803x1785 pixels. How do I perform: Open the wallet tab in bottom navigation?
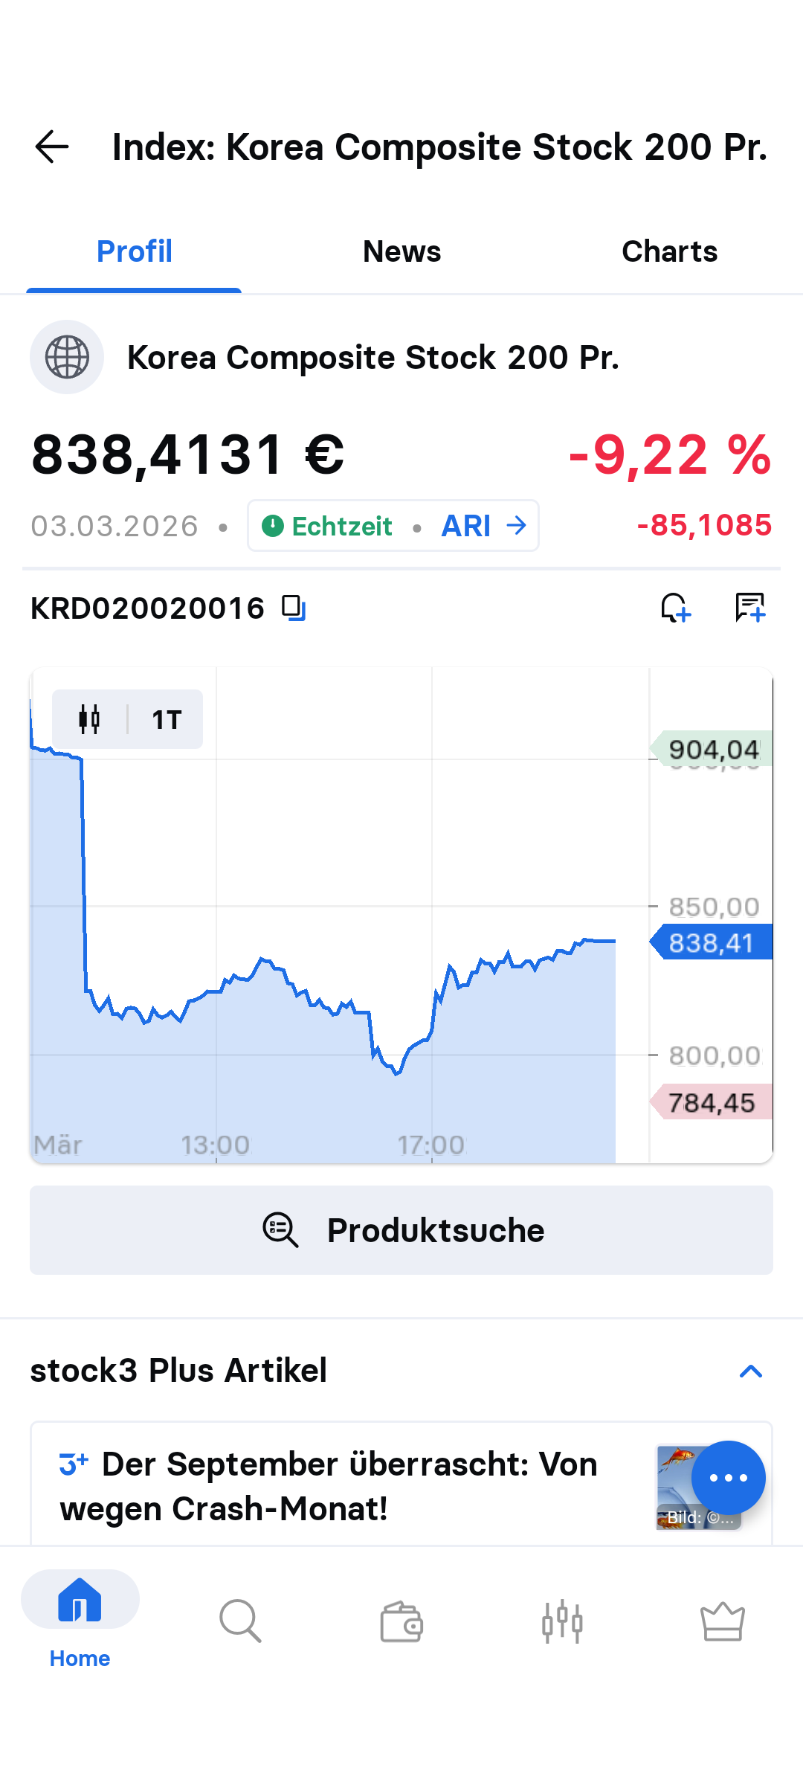tap(401, 1621)
